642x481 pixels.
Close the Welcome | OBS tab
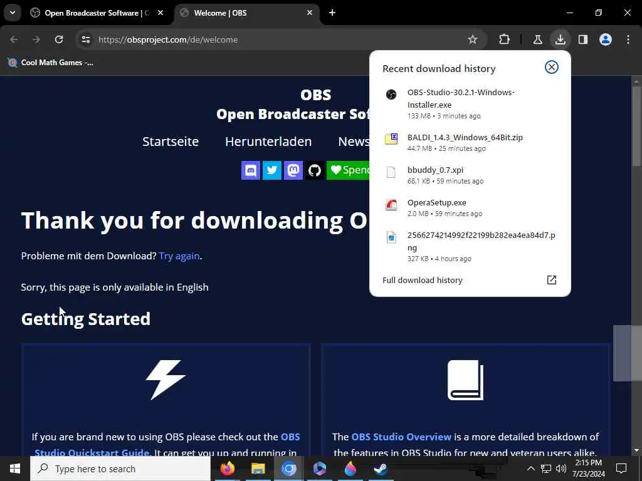(310, 13)
